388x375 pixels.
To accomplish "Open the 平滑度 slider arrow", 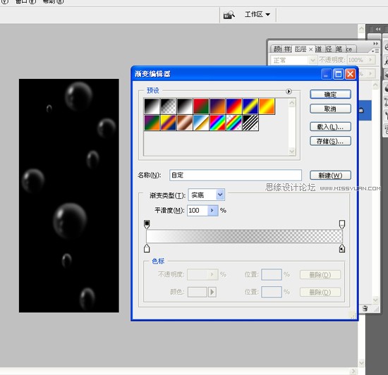I will [x=212, y=211].
